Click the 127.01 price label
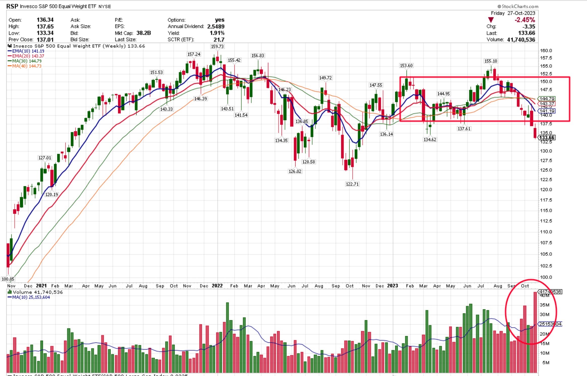587x376 pixels. click(x=45, y=158)
